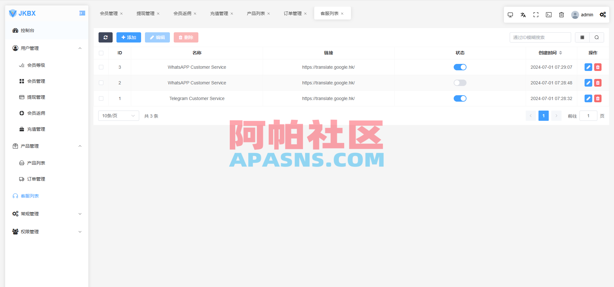The width and height of the screenshot is (614, 287).
Task: Click the 前往 page number input
Action: click(588, 116)
